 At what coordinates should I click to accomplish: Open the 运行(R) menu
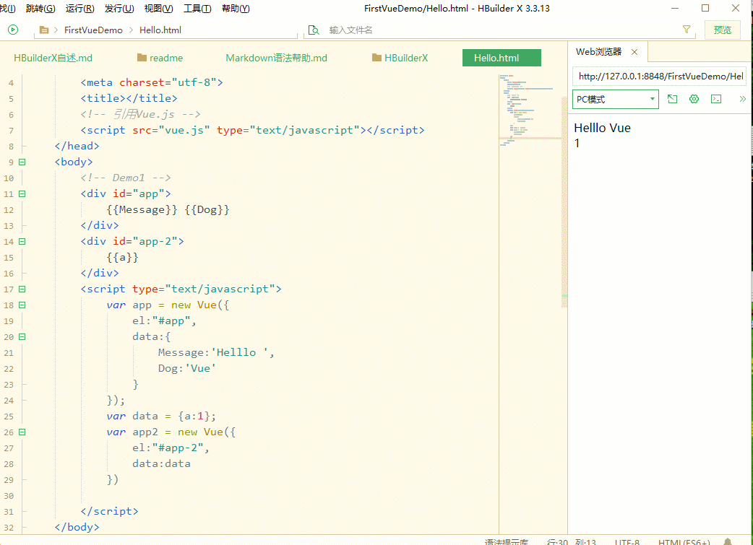tap(79, 9)
